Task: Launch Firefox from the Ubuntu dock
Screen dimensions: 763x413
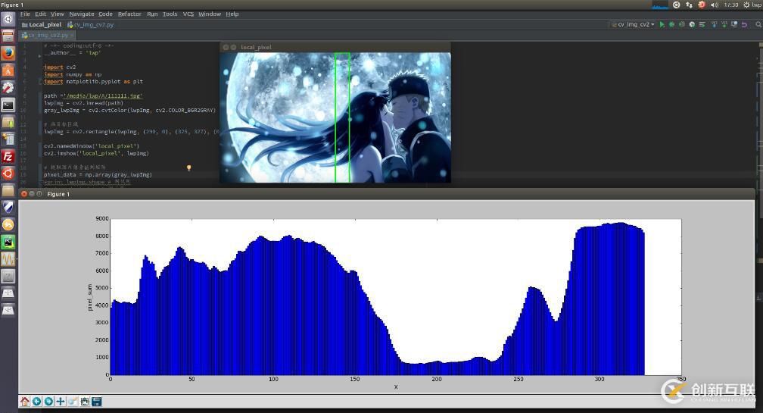Action: (8, 53)
